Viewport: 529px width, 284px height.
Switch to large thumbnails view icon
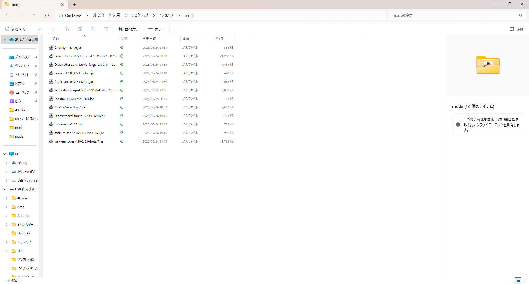tap(525, 281)
